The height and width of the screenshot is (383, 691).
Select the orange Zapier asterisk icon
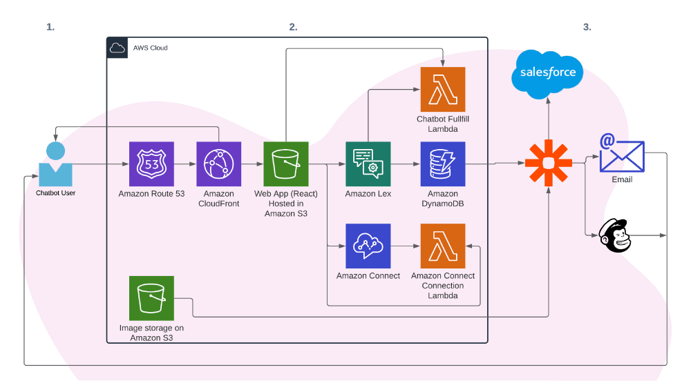(x=549, y=163)
